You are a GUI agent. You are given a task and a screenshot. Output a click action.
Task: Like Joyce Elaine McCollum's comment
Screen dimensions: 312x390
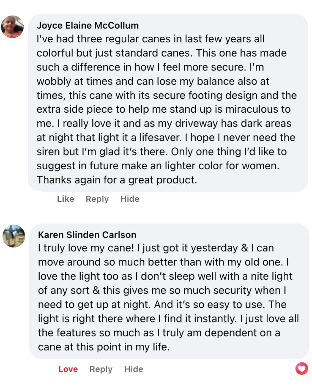click(x=66, y=199)
